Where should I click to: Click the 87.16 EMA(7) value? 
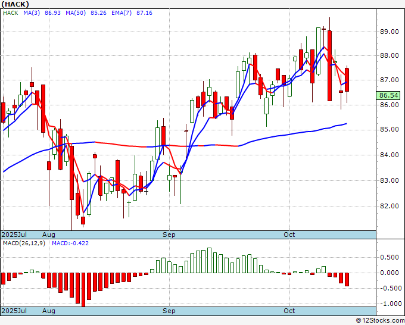coord(144,13)
